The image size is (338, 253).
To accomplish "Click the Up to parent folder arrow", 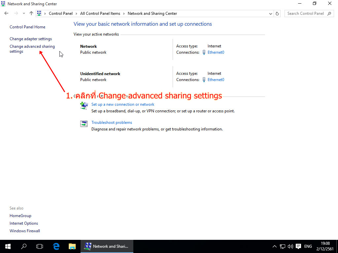I will (31, 14).
